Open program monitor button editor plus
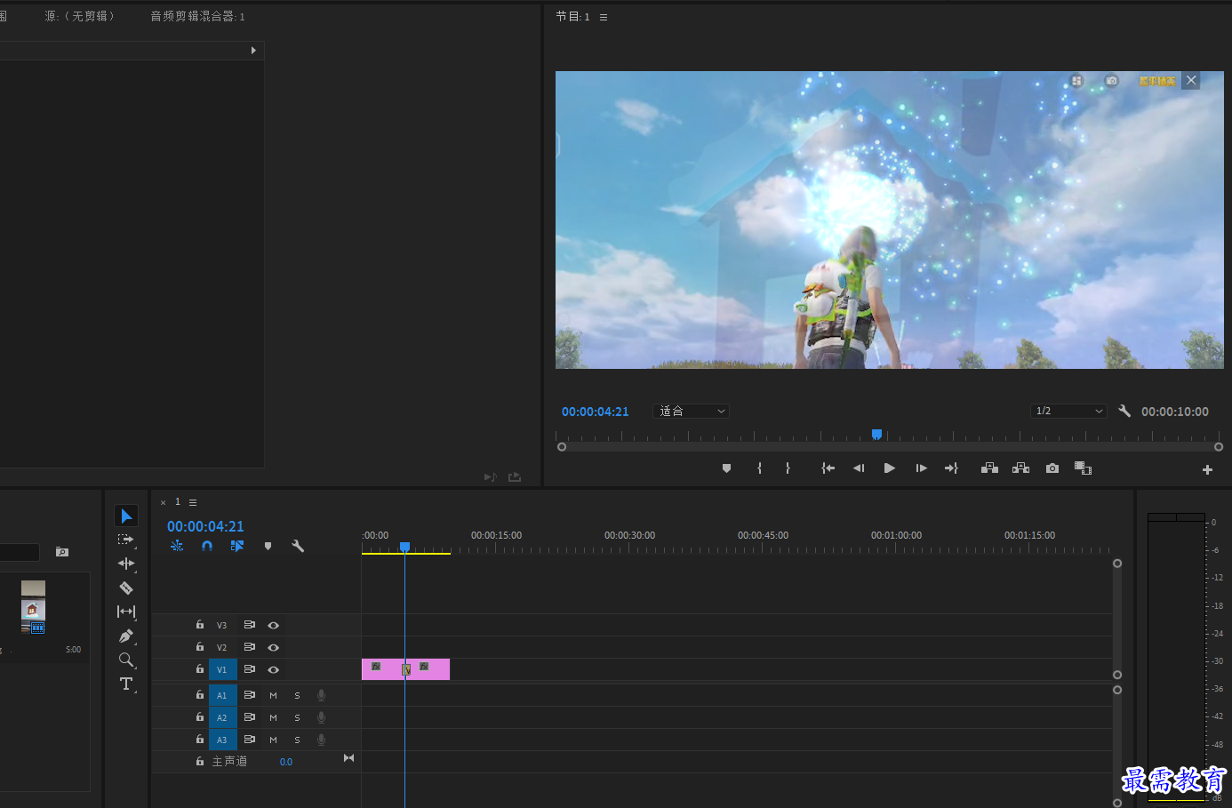1232x808 pixels. [1207, 469]
